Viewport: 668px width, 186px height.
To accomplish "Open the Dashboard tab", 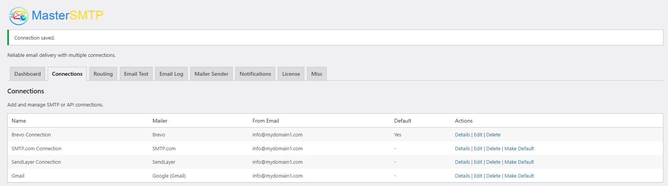I will tap(27, 74).
